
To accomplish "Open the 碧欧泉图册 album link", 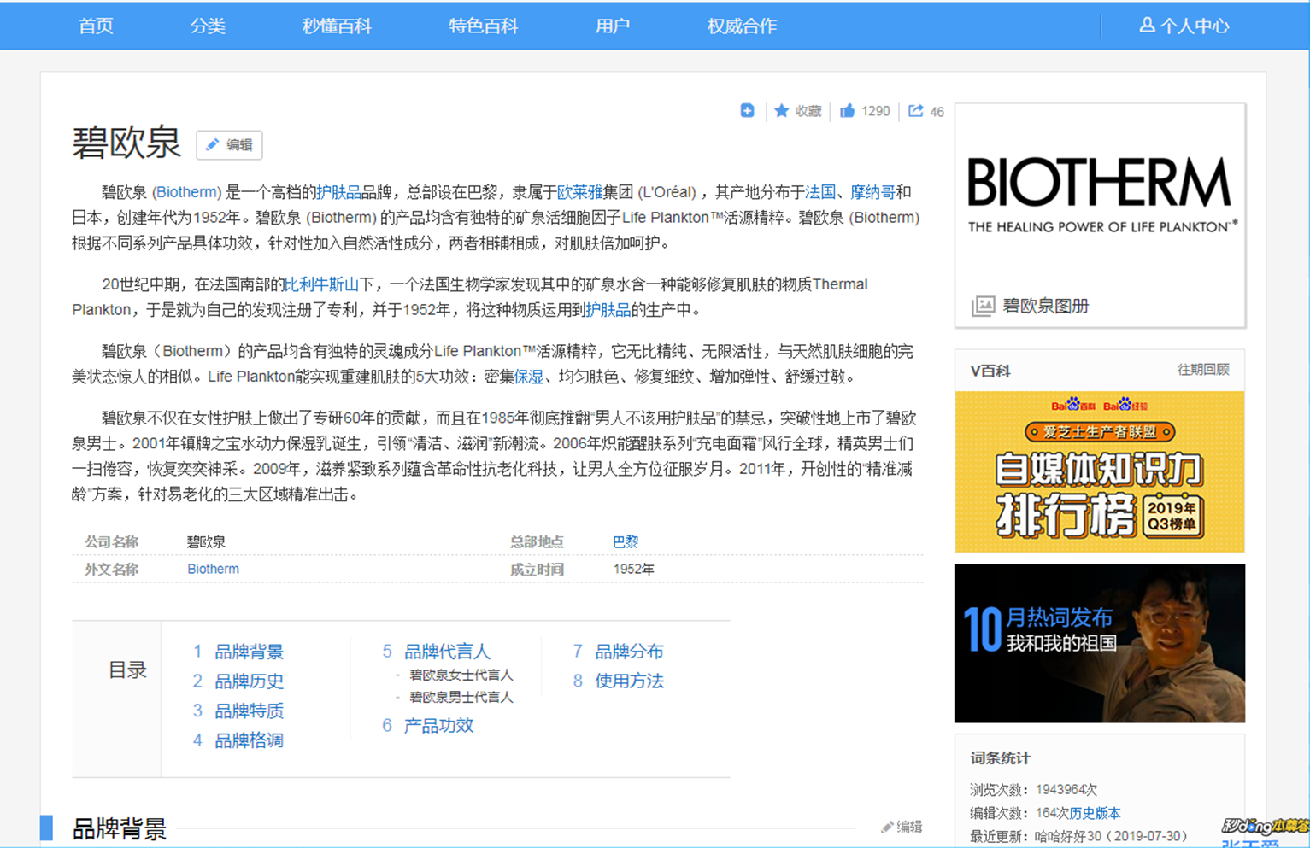I will [x=1046, y=306].
